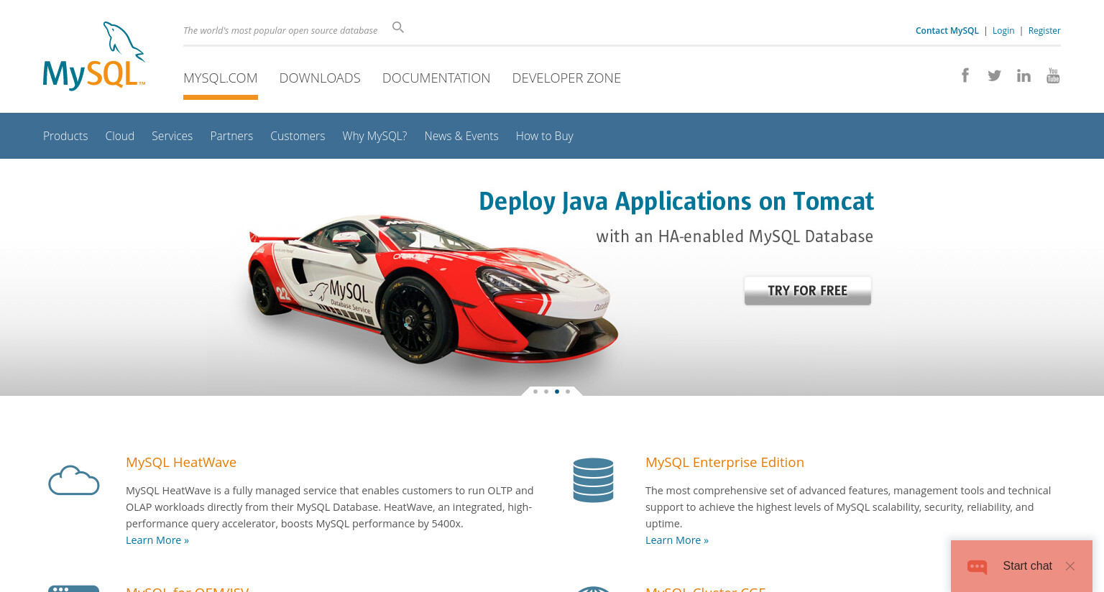
Task: Open the MySQL HeatWave heading link
Action: tap(181, 462)
